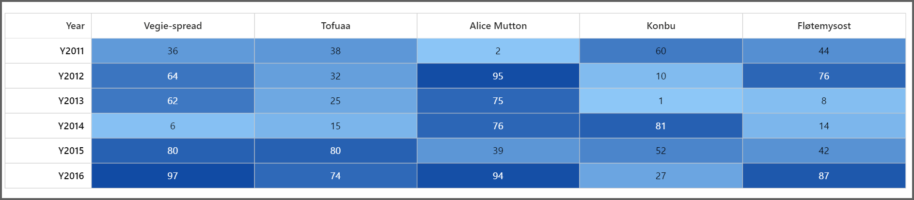Select the Alice Mutton column header
The width and height of the screenshot is (914, 200).
(498, 26)
